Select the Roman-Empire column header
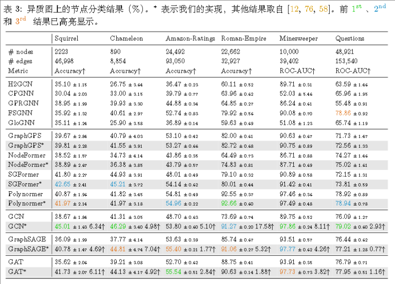Image resolution: width=395 pixels, height=284 pixels. (244, 39)
